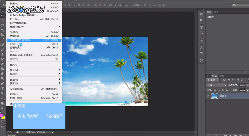
Task: Expand the recent files submenu
Action: pyautogui.click(x=60, y=26)
